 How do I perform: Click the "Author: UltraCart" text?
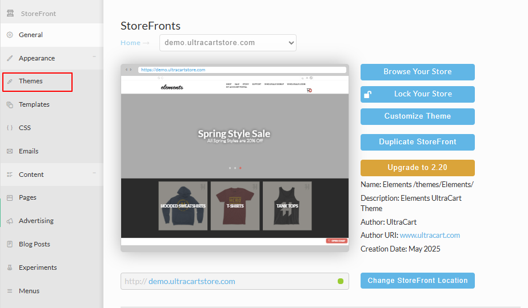coord(389,222)
